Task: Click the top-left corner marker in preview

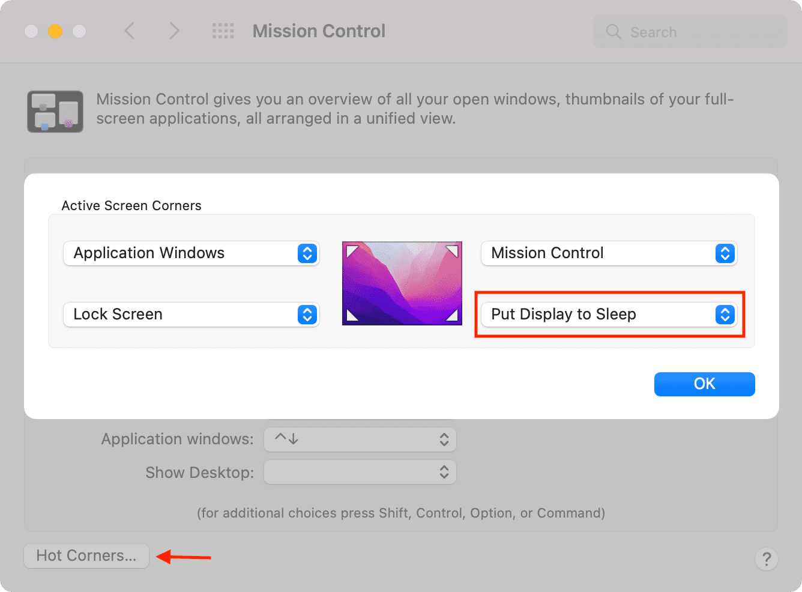Action: pyautogui.click(x=352, y=250)
